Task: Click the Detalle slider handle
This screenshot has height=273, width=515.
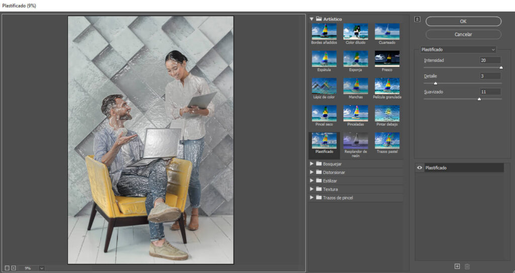Action: (x=436, y=83)
